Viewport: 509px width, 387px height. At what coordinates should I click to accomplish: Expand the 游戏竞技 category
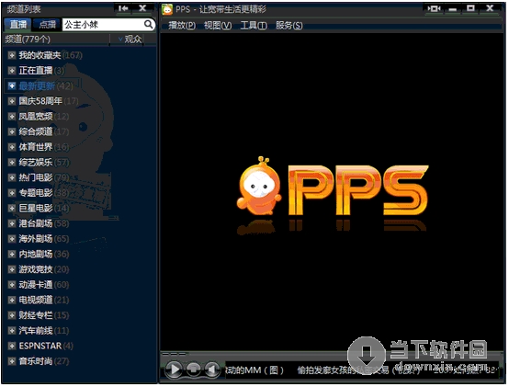(x=12, y=269)
